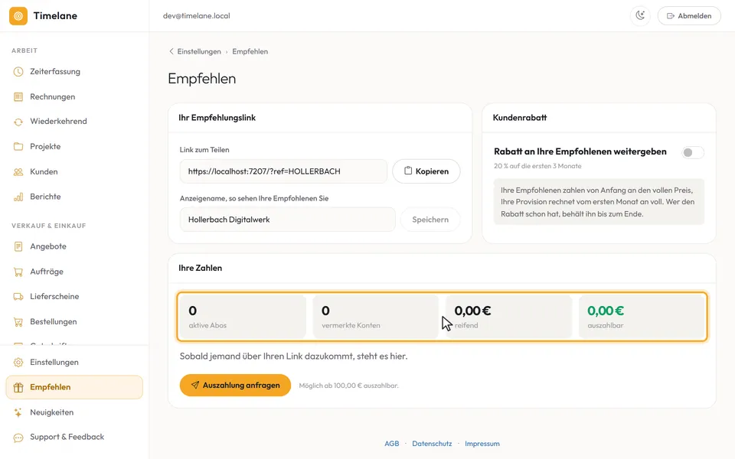
Task: Click the green auszahlbar amount card
Action: (642, 317)
